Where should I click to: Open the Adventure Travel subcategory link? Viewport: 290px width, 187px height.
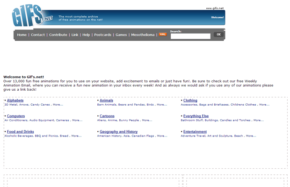tap(193, 136)
